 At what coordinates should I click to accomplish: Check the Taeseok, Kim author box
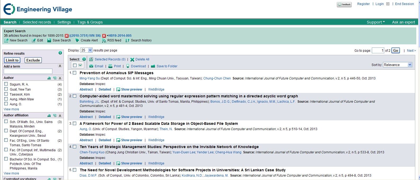pyautogui.click(x=6, y=94)
